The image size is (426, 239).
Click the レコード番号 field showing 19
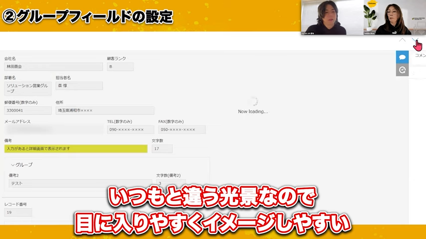(18, 212)
